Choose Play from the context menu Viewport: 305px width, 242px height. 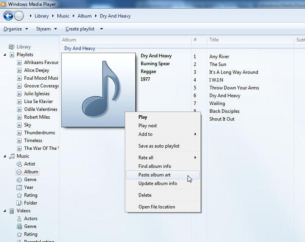(163, 117)
